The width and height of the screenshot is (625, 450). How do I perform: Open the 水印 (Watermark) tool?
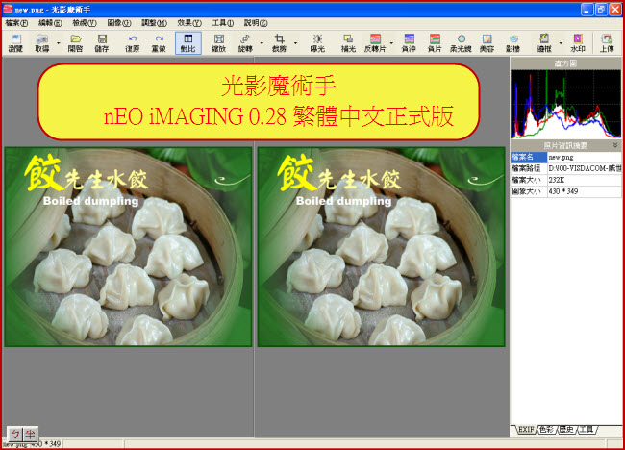point(578,42)
